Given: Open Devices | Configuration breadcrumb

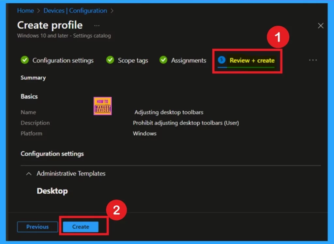Looking at the screenshot, I should pos(75,11).
